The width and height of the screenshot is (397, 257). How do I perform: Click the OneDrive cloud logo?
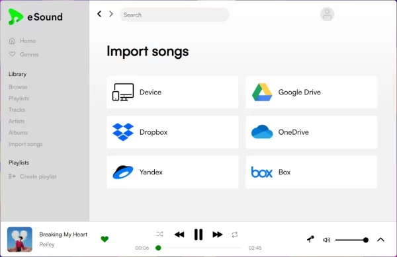click(262, 132)
